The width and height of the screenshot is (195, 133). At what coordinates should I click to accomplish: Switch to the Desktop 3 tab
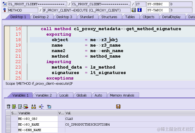pos(64,17)
